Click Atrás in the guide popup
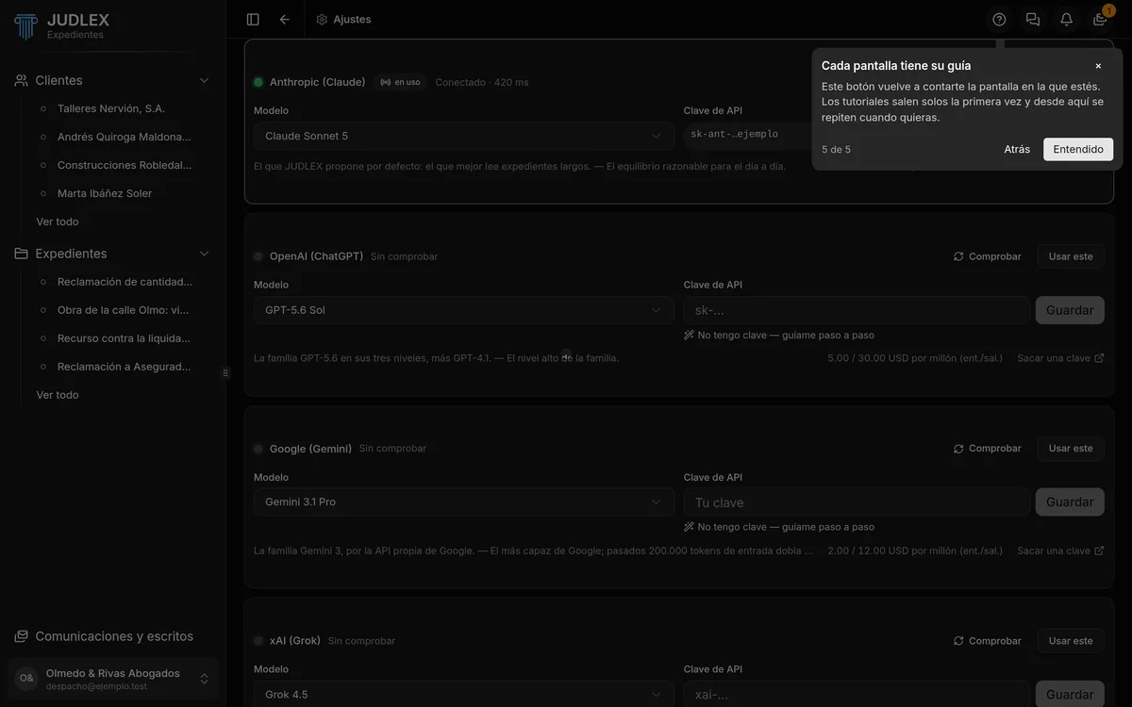 pyautogui.click(x=1017, y=149)
